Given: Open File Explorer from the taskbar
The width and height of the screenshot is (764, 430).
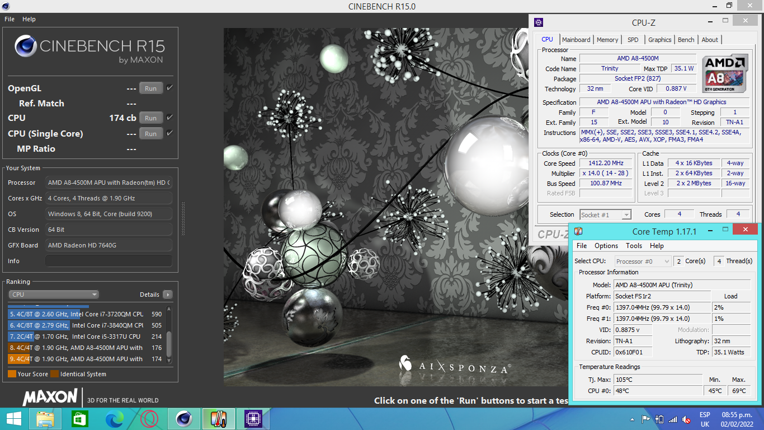Looking at the screenshot, I should pyautogui.click(x=45, y=419).
